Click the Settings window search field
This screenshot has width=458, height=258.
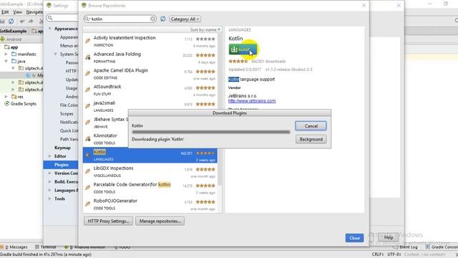[62, 18]
